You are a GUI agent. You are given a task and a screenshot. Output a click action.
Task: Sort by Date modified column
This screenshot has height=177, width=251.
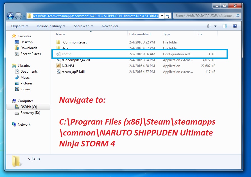click(140, 34)
